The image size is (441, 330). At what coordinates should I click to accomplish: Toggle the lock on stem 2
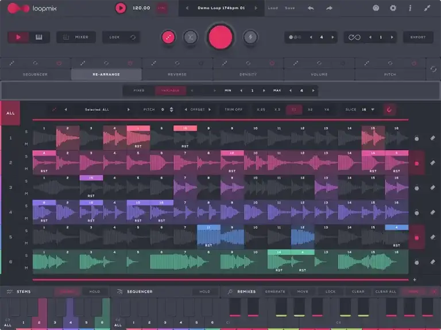[x=416, y=163]
